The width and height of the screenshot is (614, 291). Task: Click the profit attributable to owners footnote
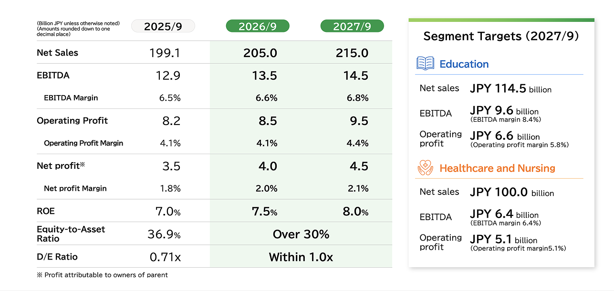[102, 275]
